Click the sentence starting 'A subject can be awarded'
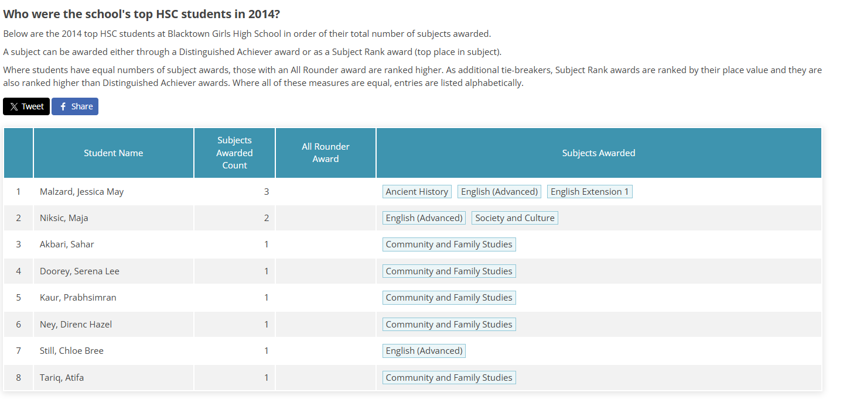Viewport: 850px width, 417px height. tap(252, 51)
